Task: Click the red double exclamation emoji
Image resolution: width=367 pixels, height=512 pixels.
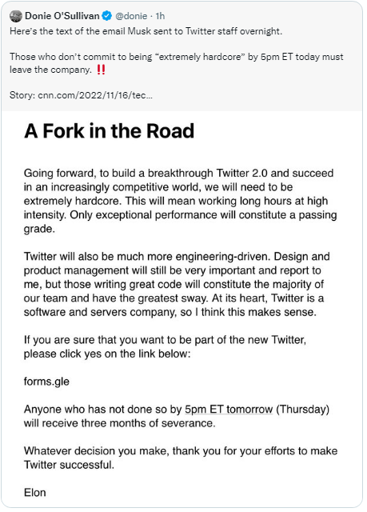Action: point(101,70)
